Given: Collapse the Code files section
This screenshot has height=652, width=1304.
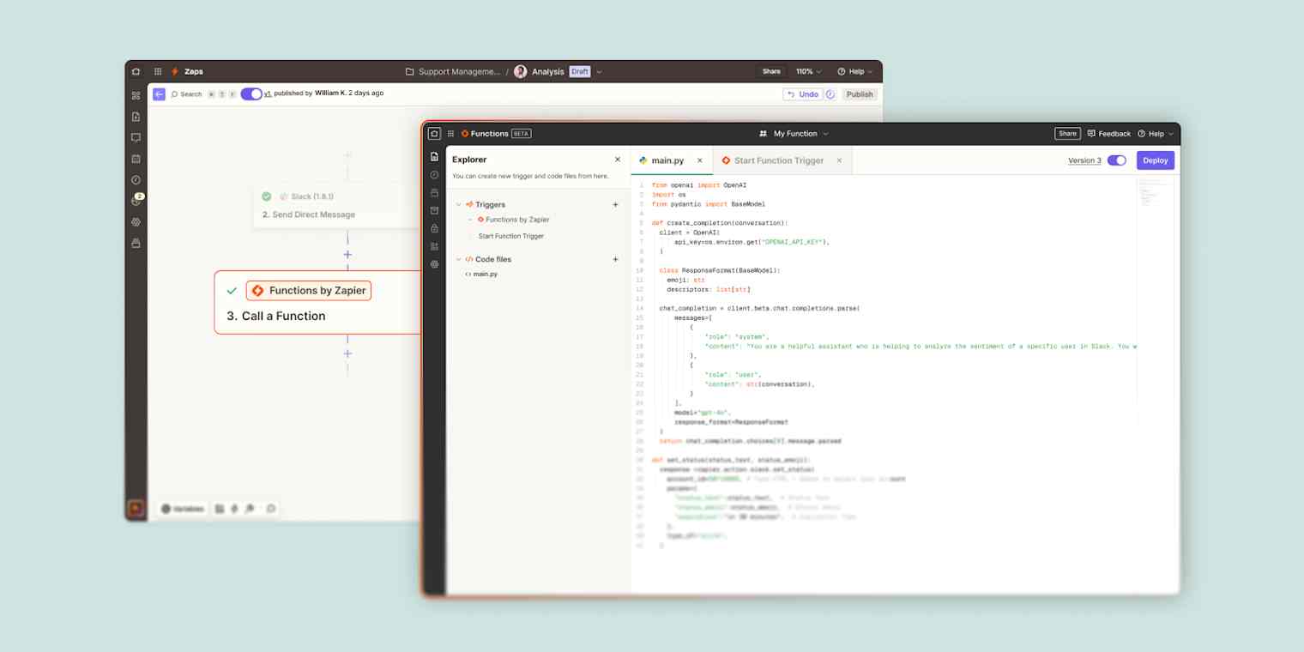Looking at the screenshot, I should 459,259.
